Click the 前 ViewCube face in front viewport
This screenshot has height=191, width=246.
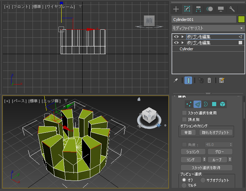point(149,21)
